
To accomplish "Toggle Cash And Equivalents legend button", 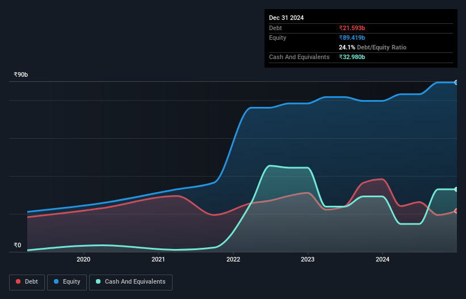I will 131,282.
